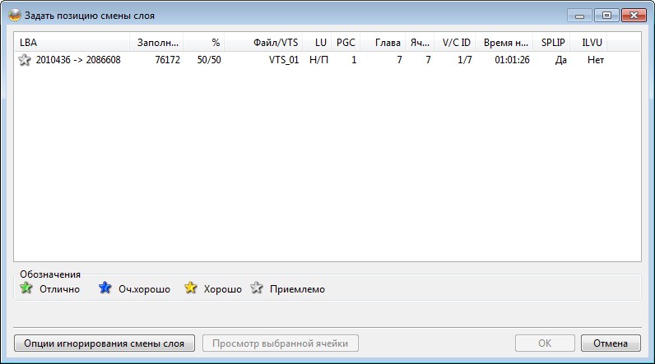Click the yellow star Хорошо legend icon
Screen dimensions: 655x364
(x=190, y=288)
